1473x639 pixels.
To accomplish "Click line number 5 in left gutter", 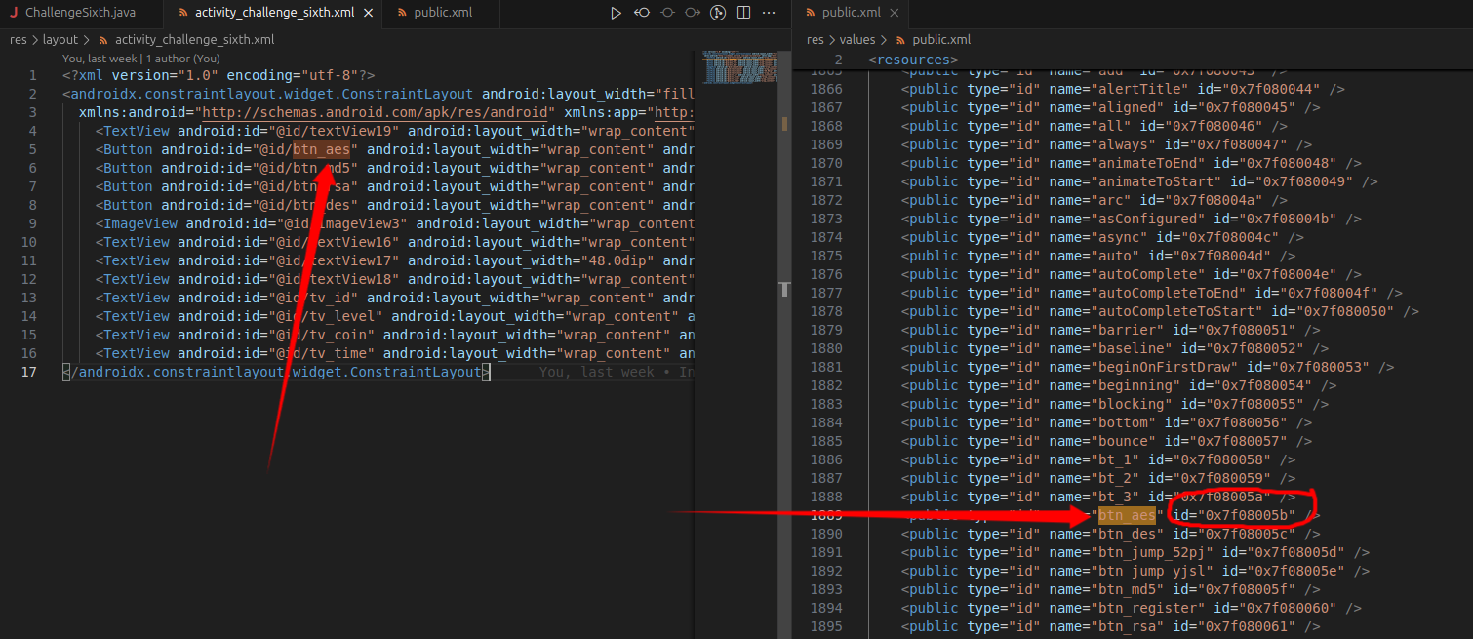I will click(33, 149).
